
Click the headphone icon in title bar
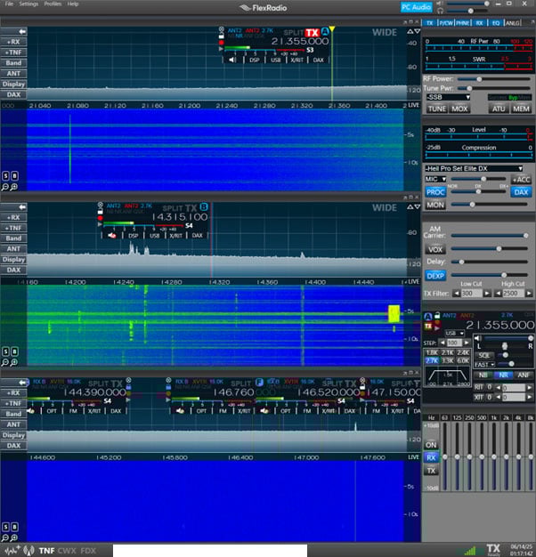point(440,11)
